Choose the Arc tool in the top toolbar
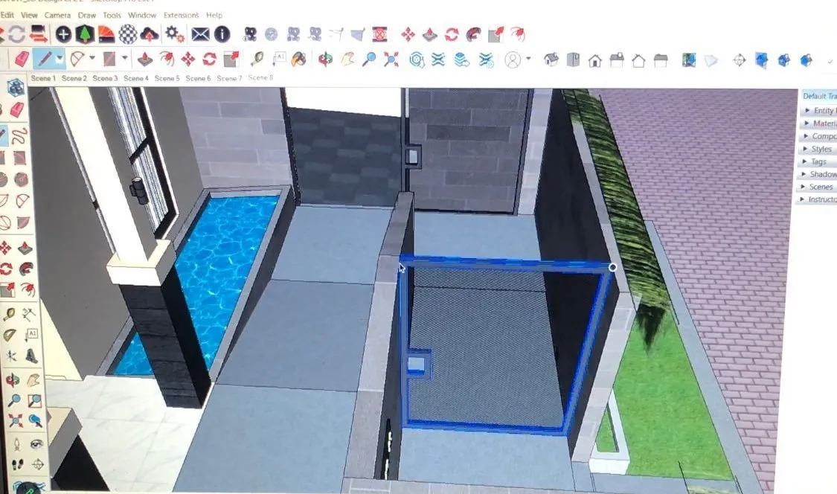837x494 pixels. [x=77, y=59]
